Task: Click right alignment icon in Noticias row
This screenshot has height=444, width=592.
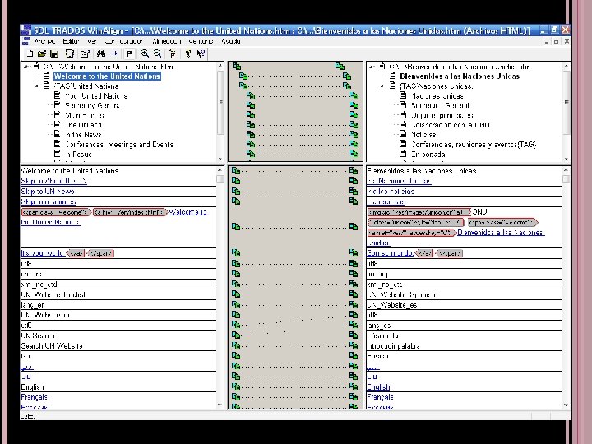Action: click(354, 134)
